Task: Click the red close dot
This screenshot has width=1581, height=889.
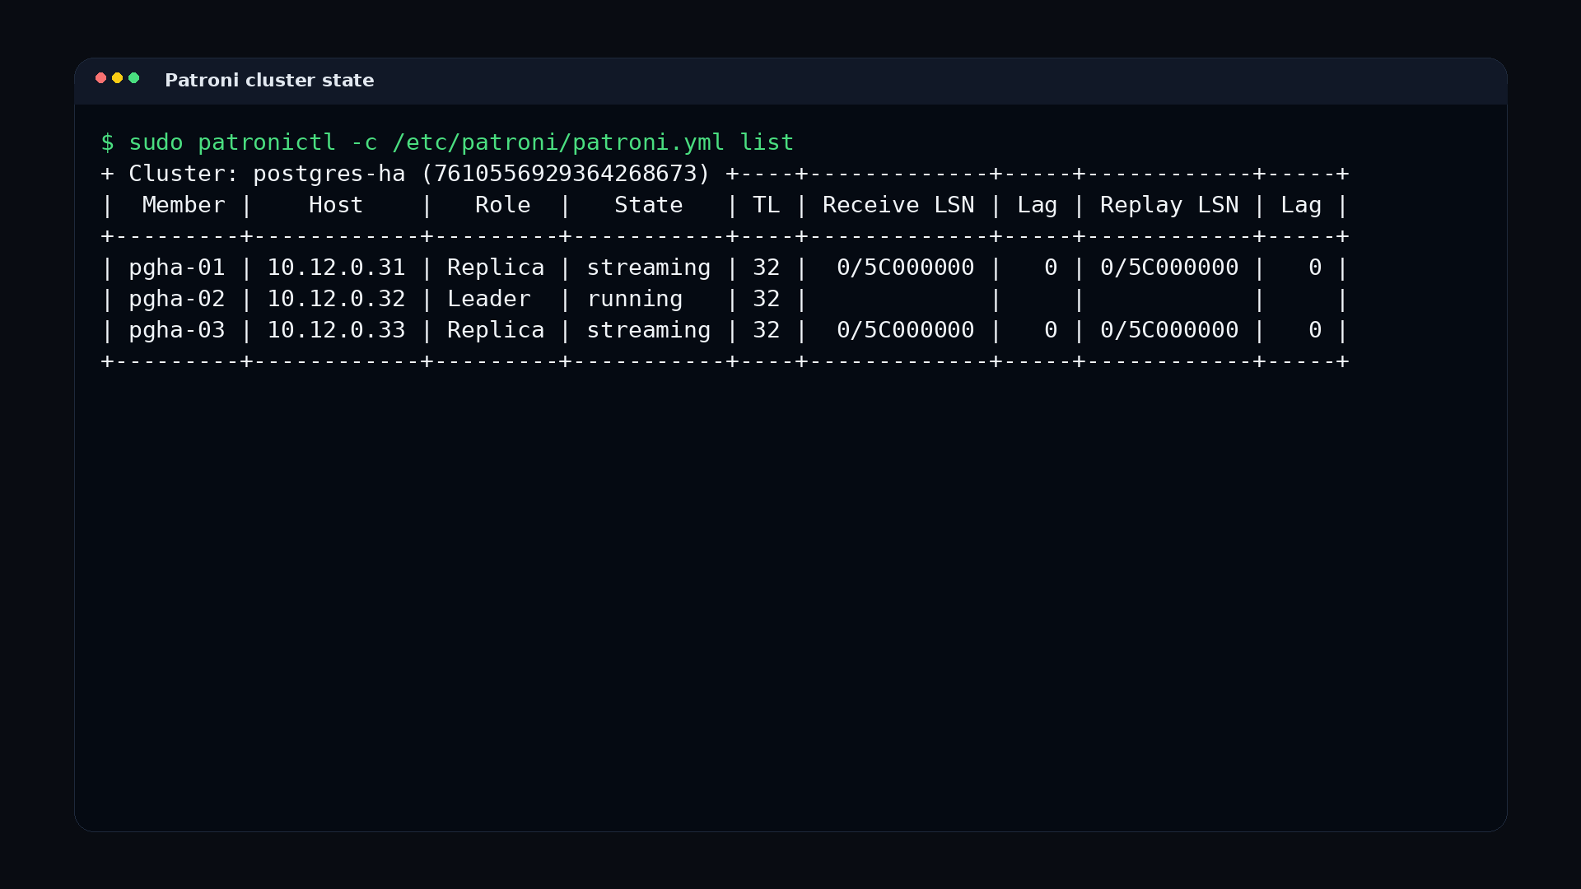Action: click(x=100, y=78)
